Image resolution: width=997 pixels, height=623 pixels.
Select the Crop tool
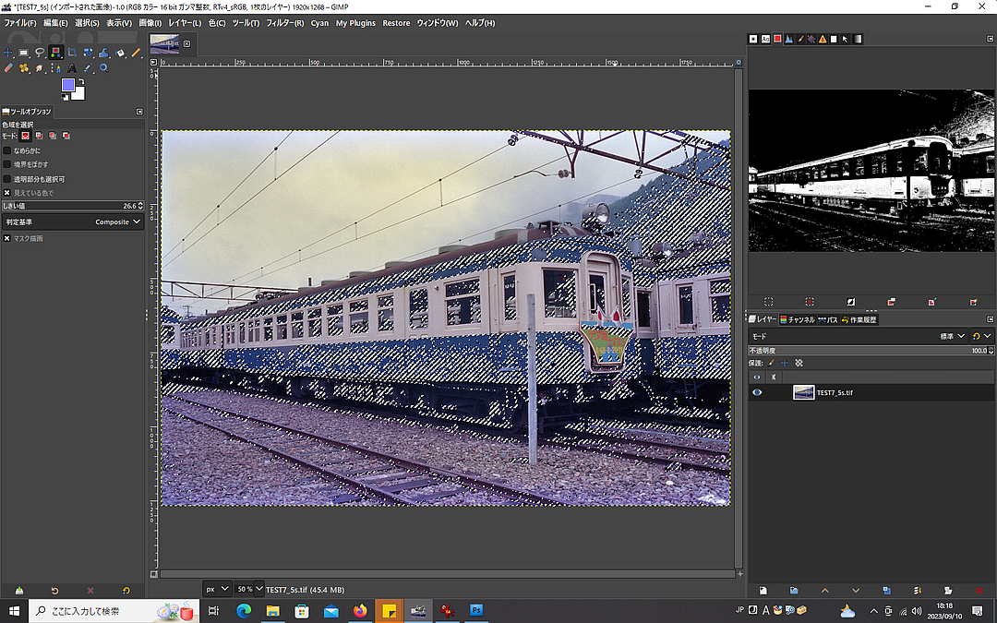[72, 53]
